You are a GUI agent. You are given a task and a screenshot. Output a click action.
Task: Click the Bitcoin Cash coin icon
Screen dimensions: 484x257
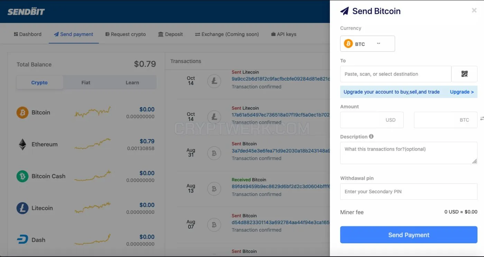point(22,176)
